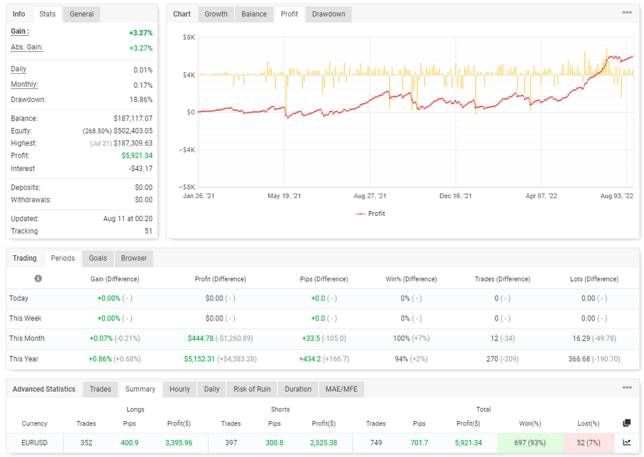Click the Abs. Gain label link

(x=27, y=47)
